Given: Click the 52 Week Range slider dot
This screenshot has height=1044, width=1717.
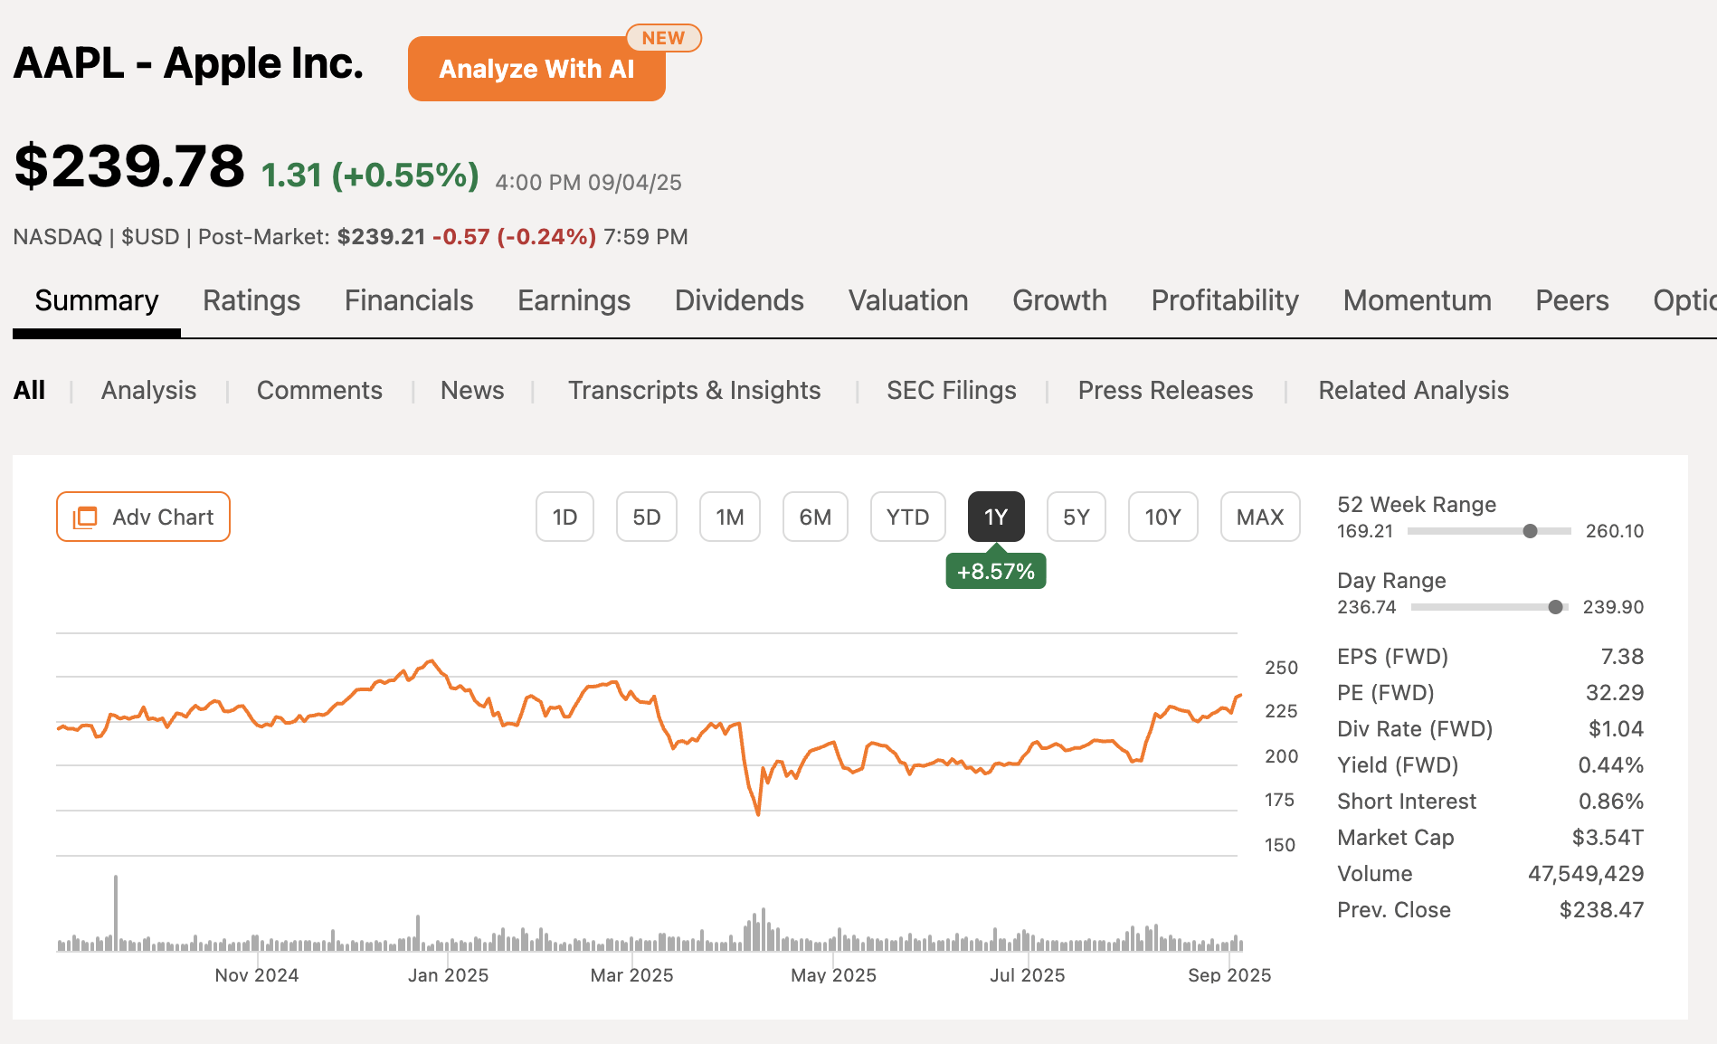Looking at the screenshot, I should coord(1530,531).
